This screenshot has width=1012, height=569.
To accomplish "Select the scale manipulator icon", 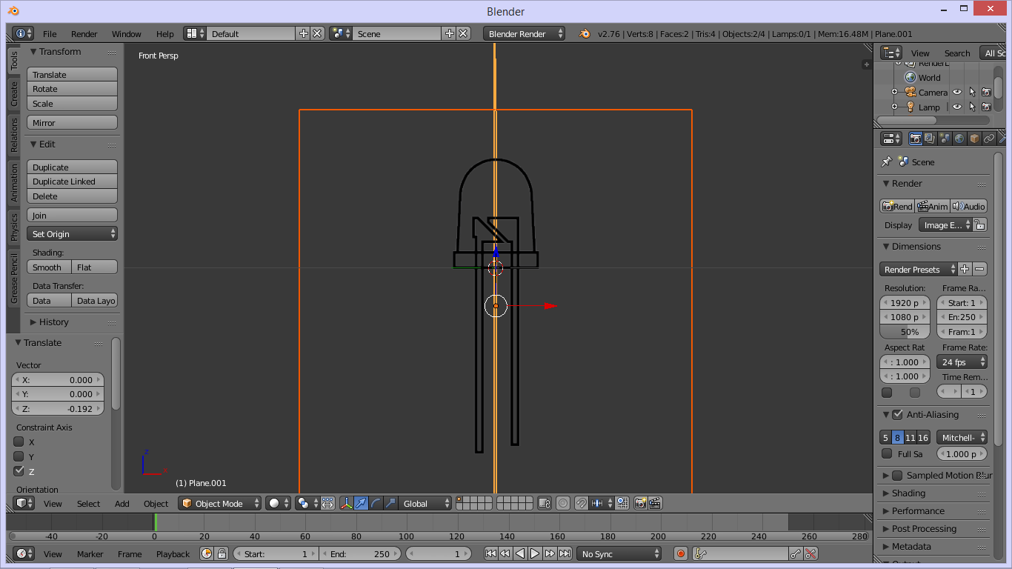I will click(x=390, y=503).
